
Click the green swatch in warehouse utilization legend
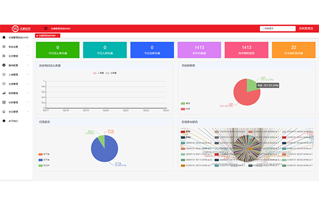click(x=183, y=104)
